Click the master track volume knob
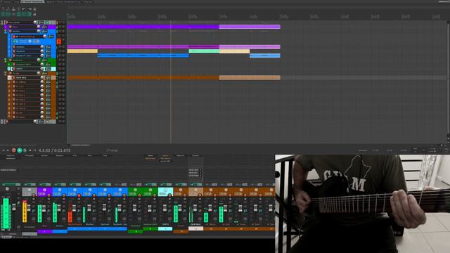Image resolution: width=450 pixels, height=253 pixels. click(x=35, y=22)
